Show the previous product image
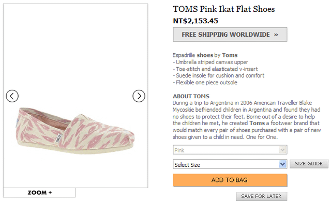The image size is (331, 201). tap(12, 96)
